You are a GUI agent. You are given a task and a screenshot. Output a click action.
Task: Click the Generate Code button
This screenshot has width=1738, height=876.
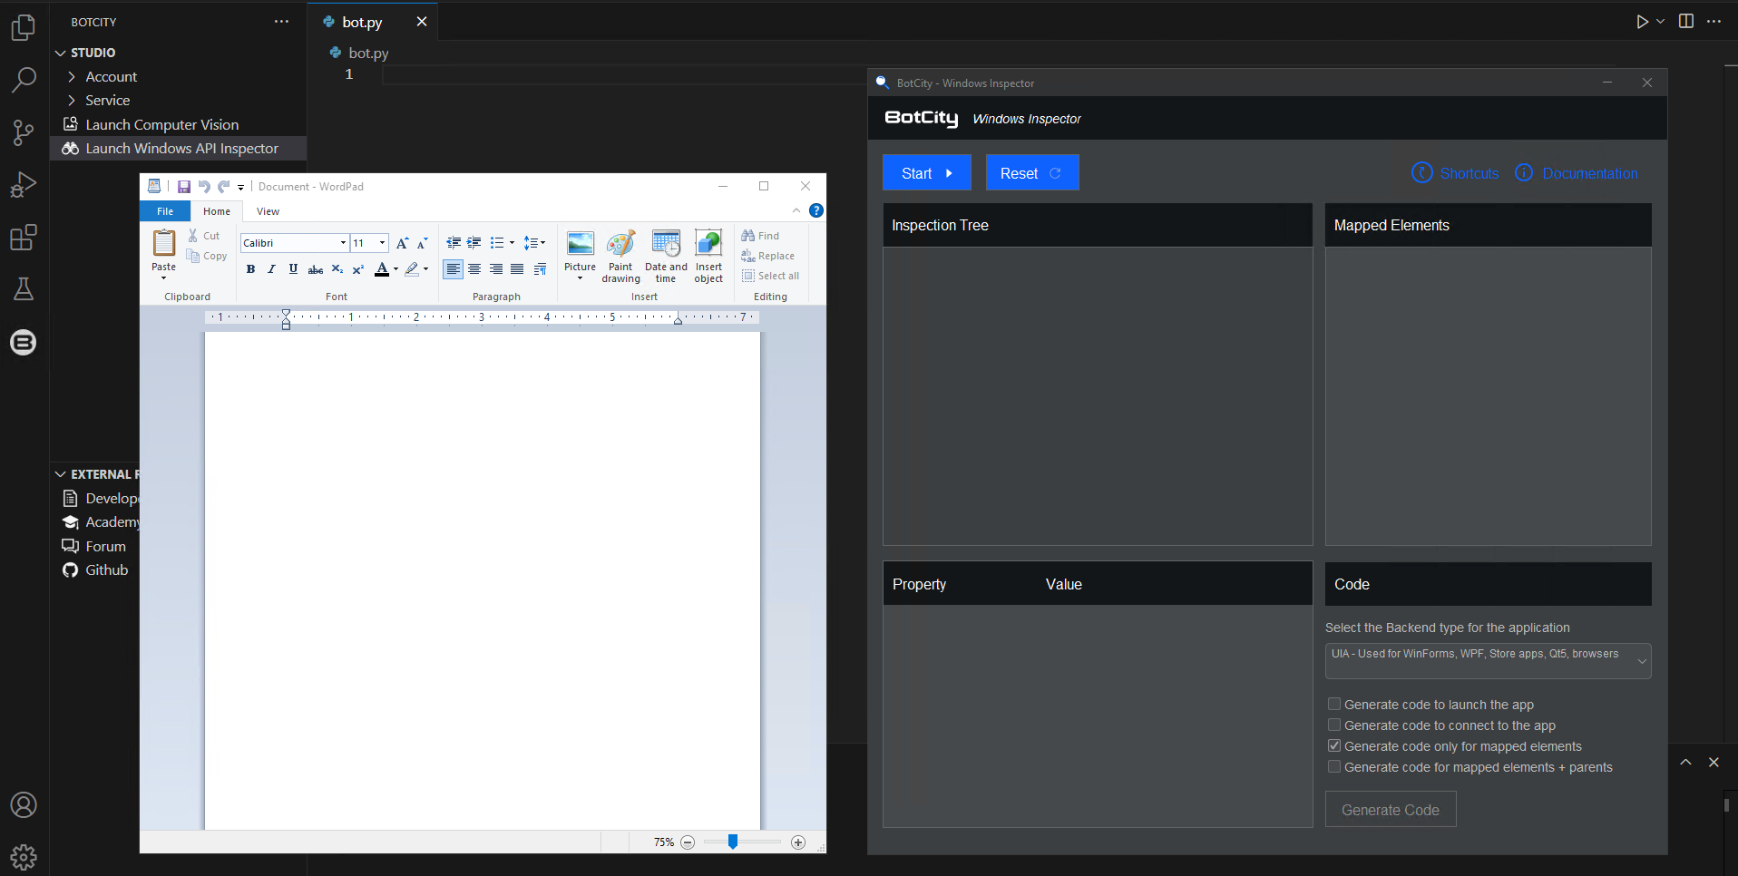coord(1391,810)
